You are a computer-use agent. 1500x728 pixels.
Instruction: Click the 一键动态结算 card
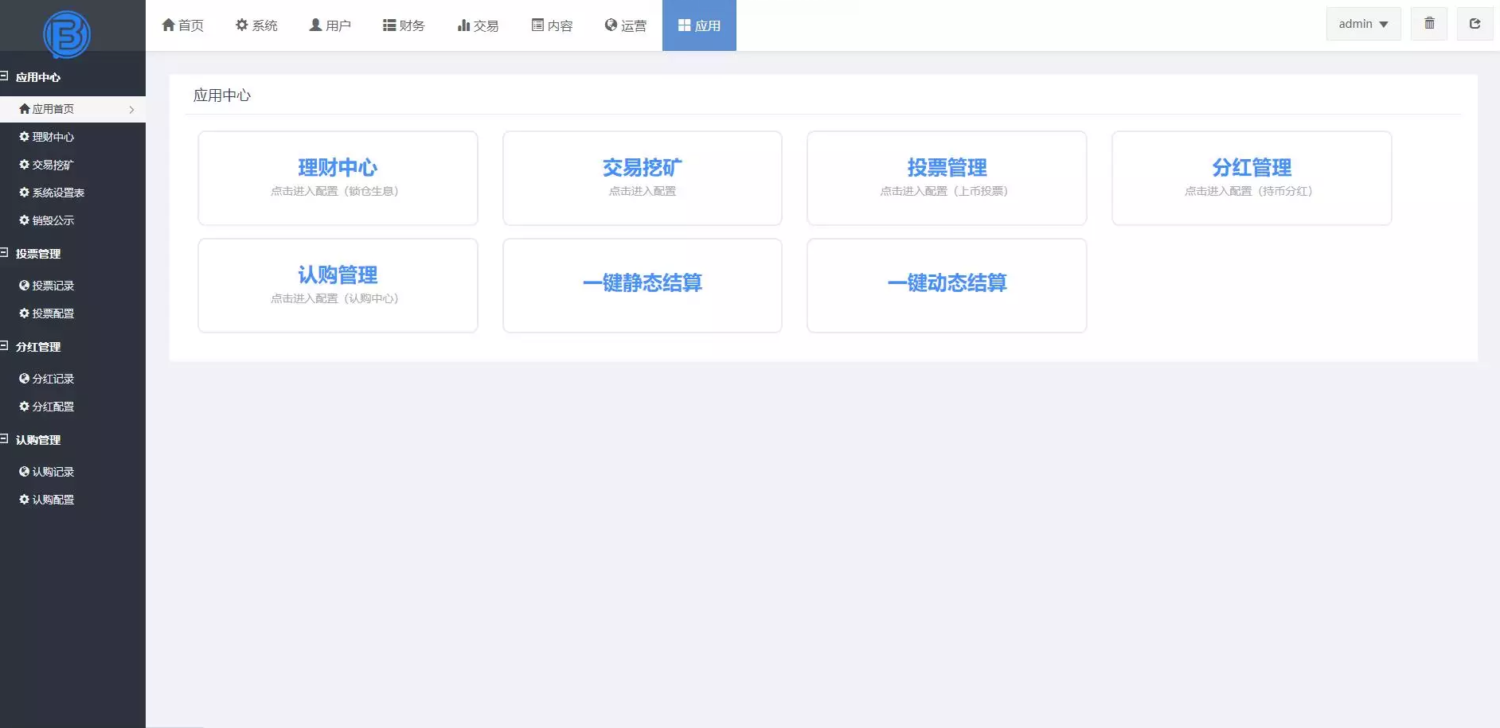point(947,285)
